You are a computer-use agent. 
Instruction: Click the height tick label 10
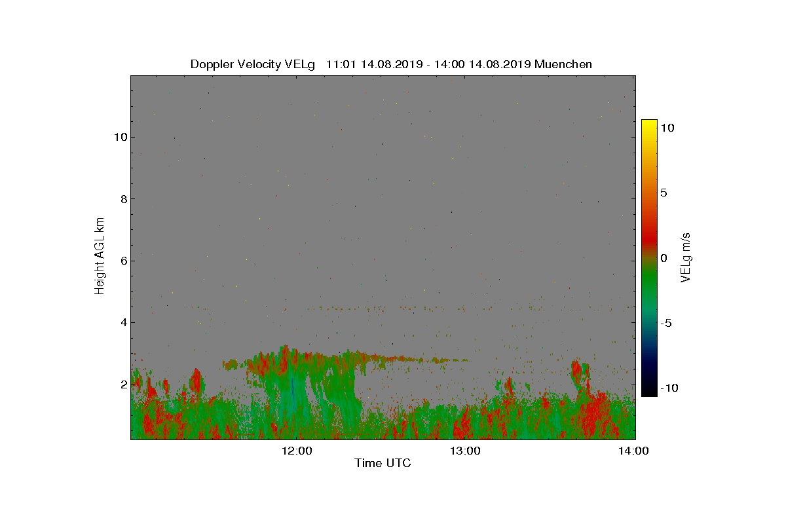coord(119,138)
